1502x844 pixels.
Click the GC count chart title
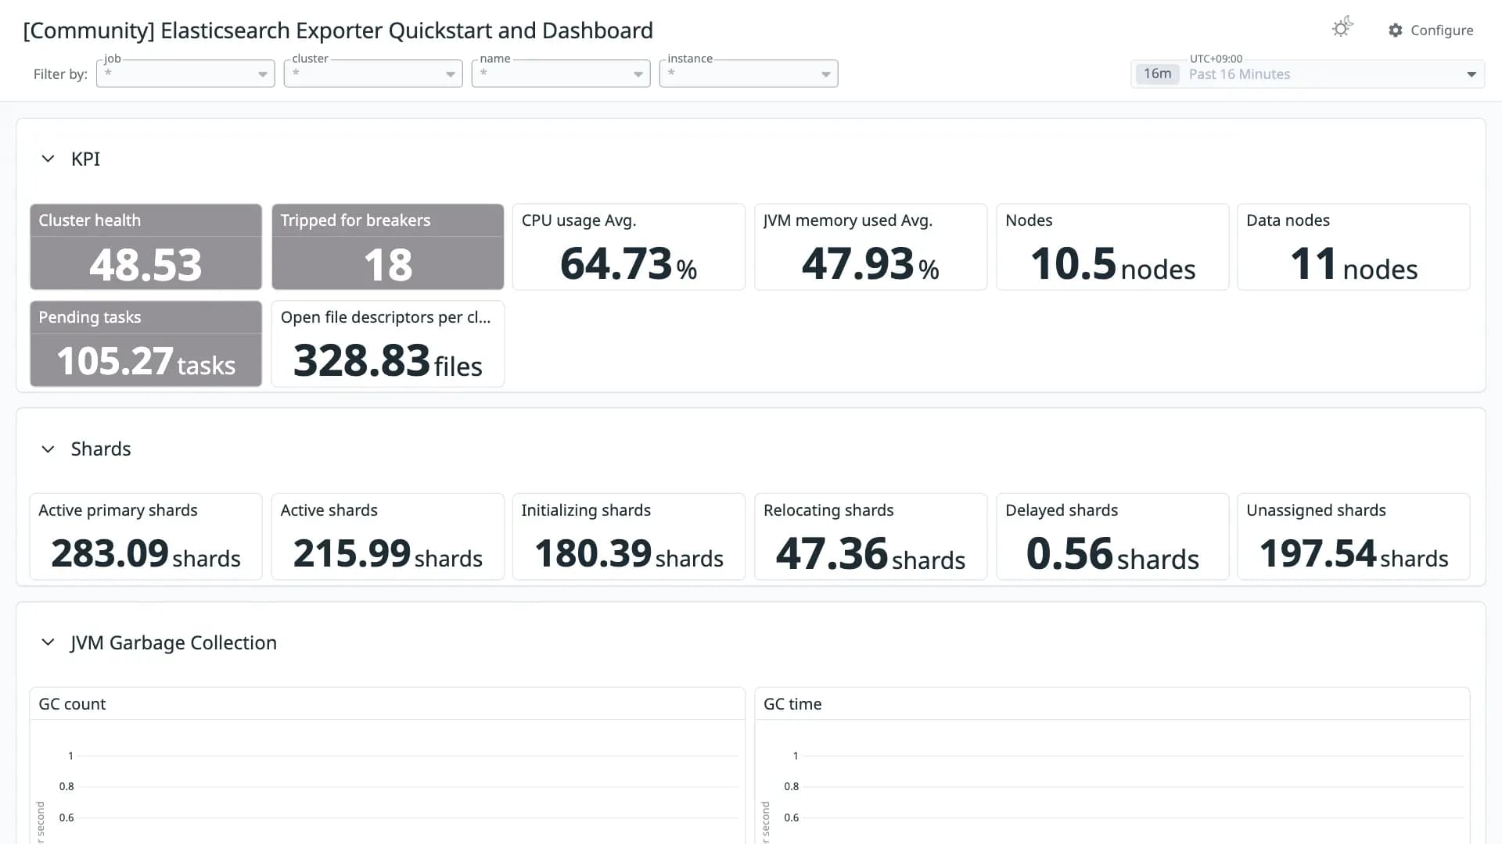(72, 704)
